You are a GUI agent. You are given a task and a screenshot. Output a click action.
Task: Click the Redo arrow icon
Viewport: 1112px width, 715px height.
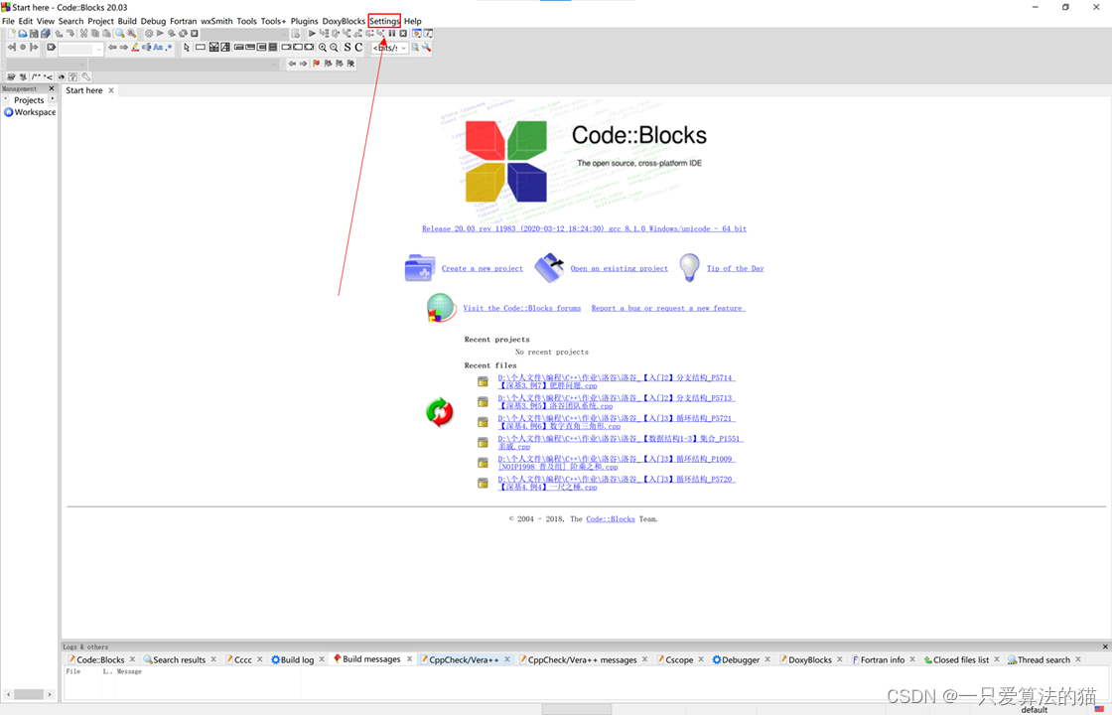point(70,34)
